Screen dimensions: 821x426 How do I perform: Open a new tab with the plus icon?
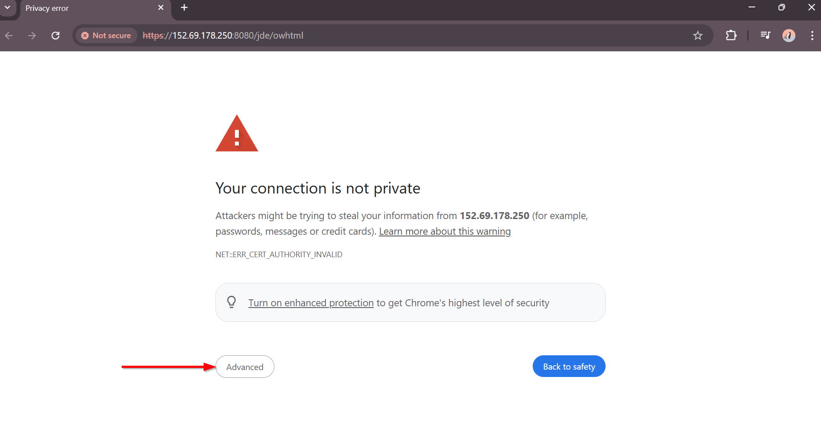(x=184, y=7)
